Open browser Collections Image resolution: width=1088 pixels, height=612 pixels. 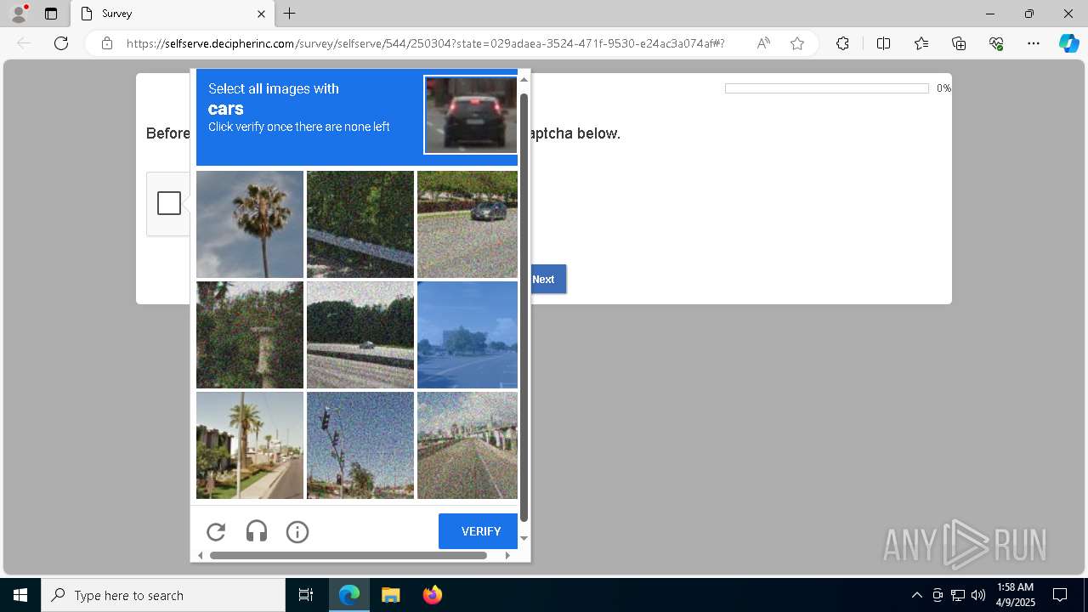click(959, 43)
